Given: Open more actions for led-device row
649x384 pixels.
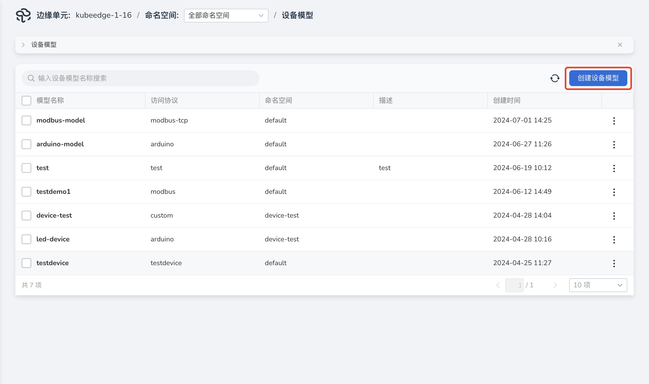Looking at the screenshot, I should pos(614,240).
